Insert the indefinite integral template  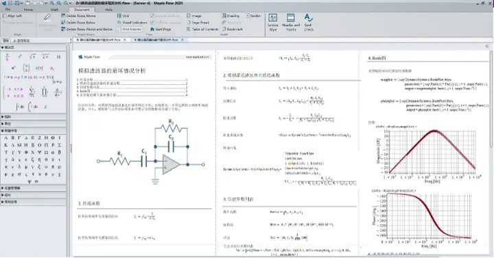point(19,107)
